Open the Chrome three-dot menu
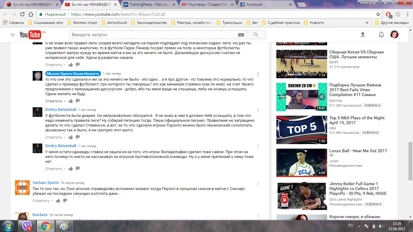This screenshot has height=232, width=413. point(407,14)
